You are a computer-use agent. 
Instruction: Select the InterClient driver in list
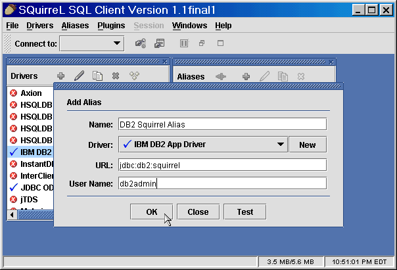pos(31,175)
